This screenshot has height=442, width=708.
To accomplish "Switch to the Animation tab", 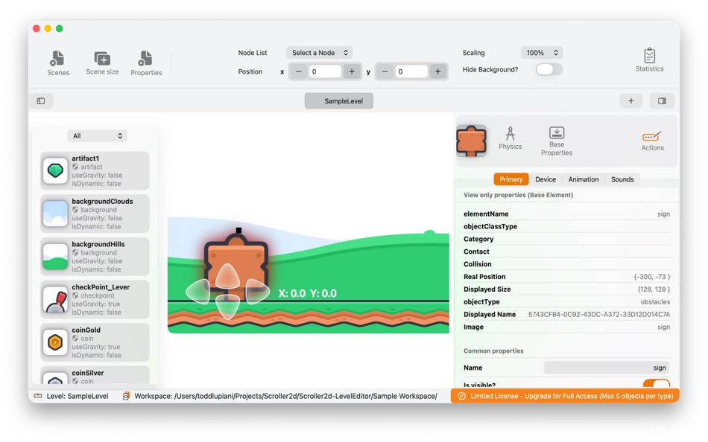I will pos(584,179).
